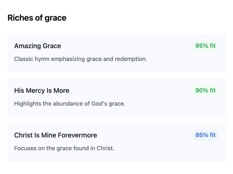Screen dimensions: 233x174
Task: Select the His Mercy Is More title
Action: (42, 90)
